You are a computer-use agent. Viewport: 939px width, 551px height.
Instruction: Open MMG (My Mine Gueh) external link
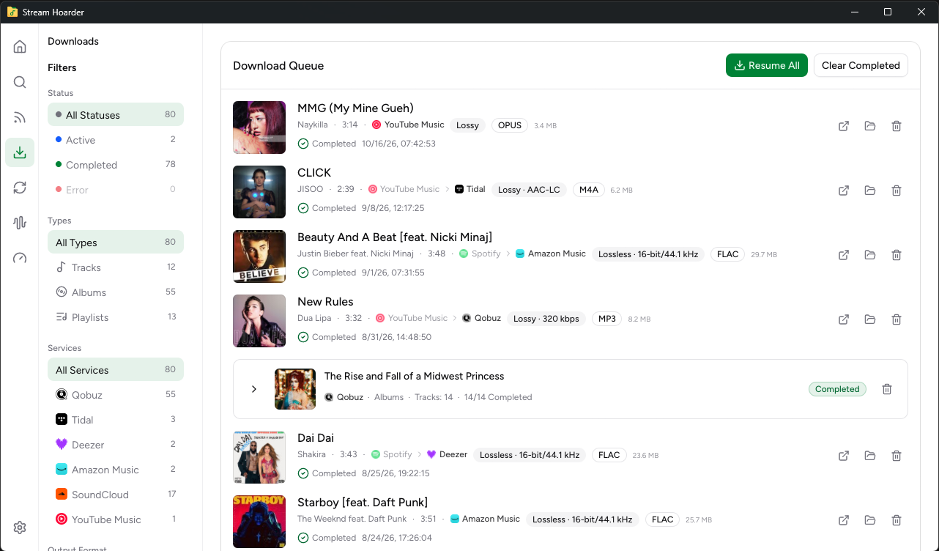coord(844,126)
